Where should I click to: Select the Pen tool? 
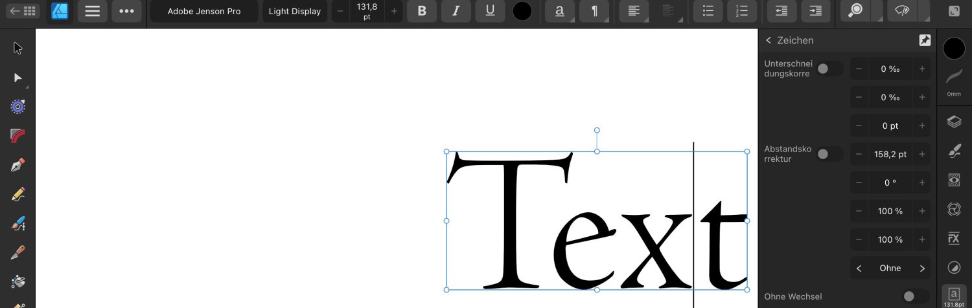[17, 165]
